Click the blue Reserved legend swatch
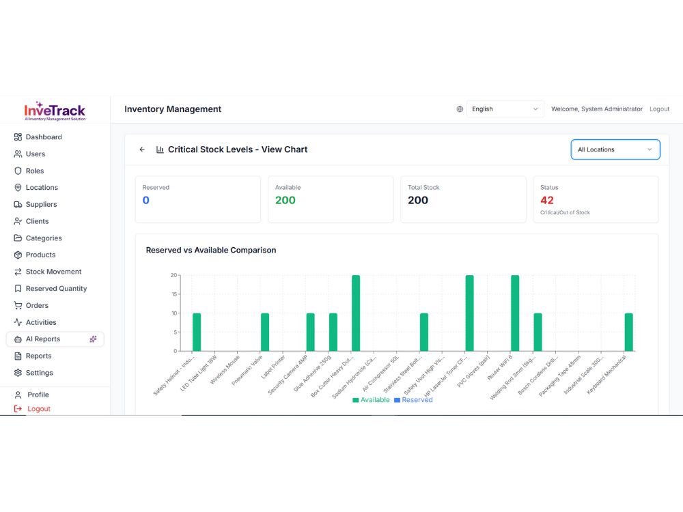The height and width of the screenshot is (512, 683). click(397, 400)
